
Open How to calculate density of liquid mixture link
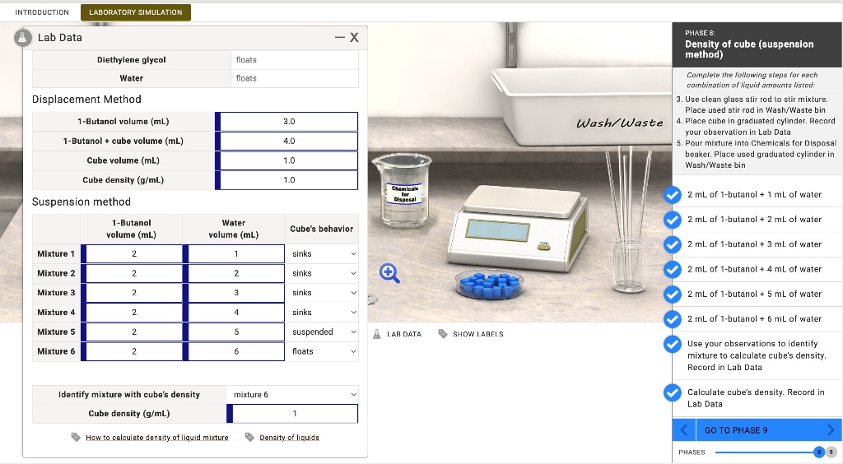156,438
